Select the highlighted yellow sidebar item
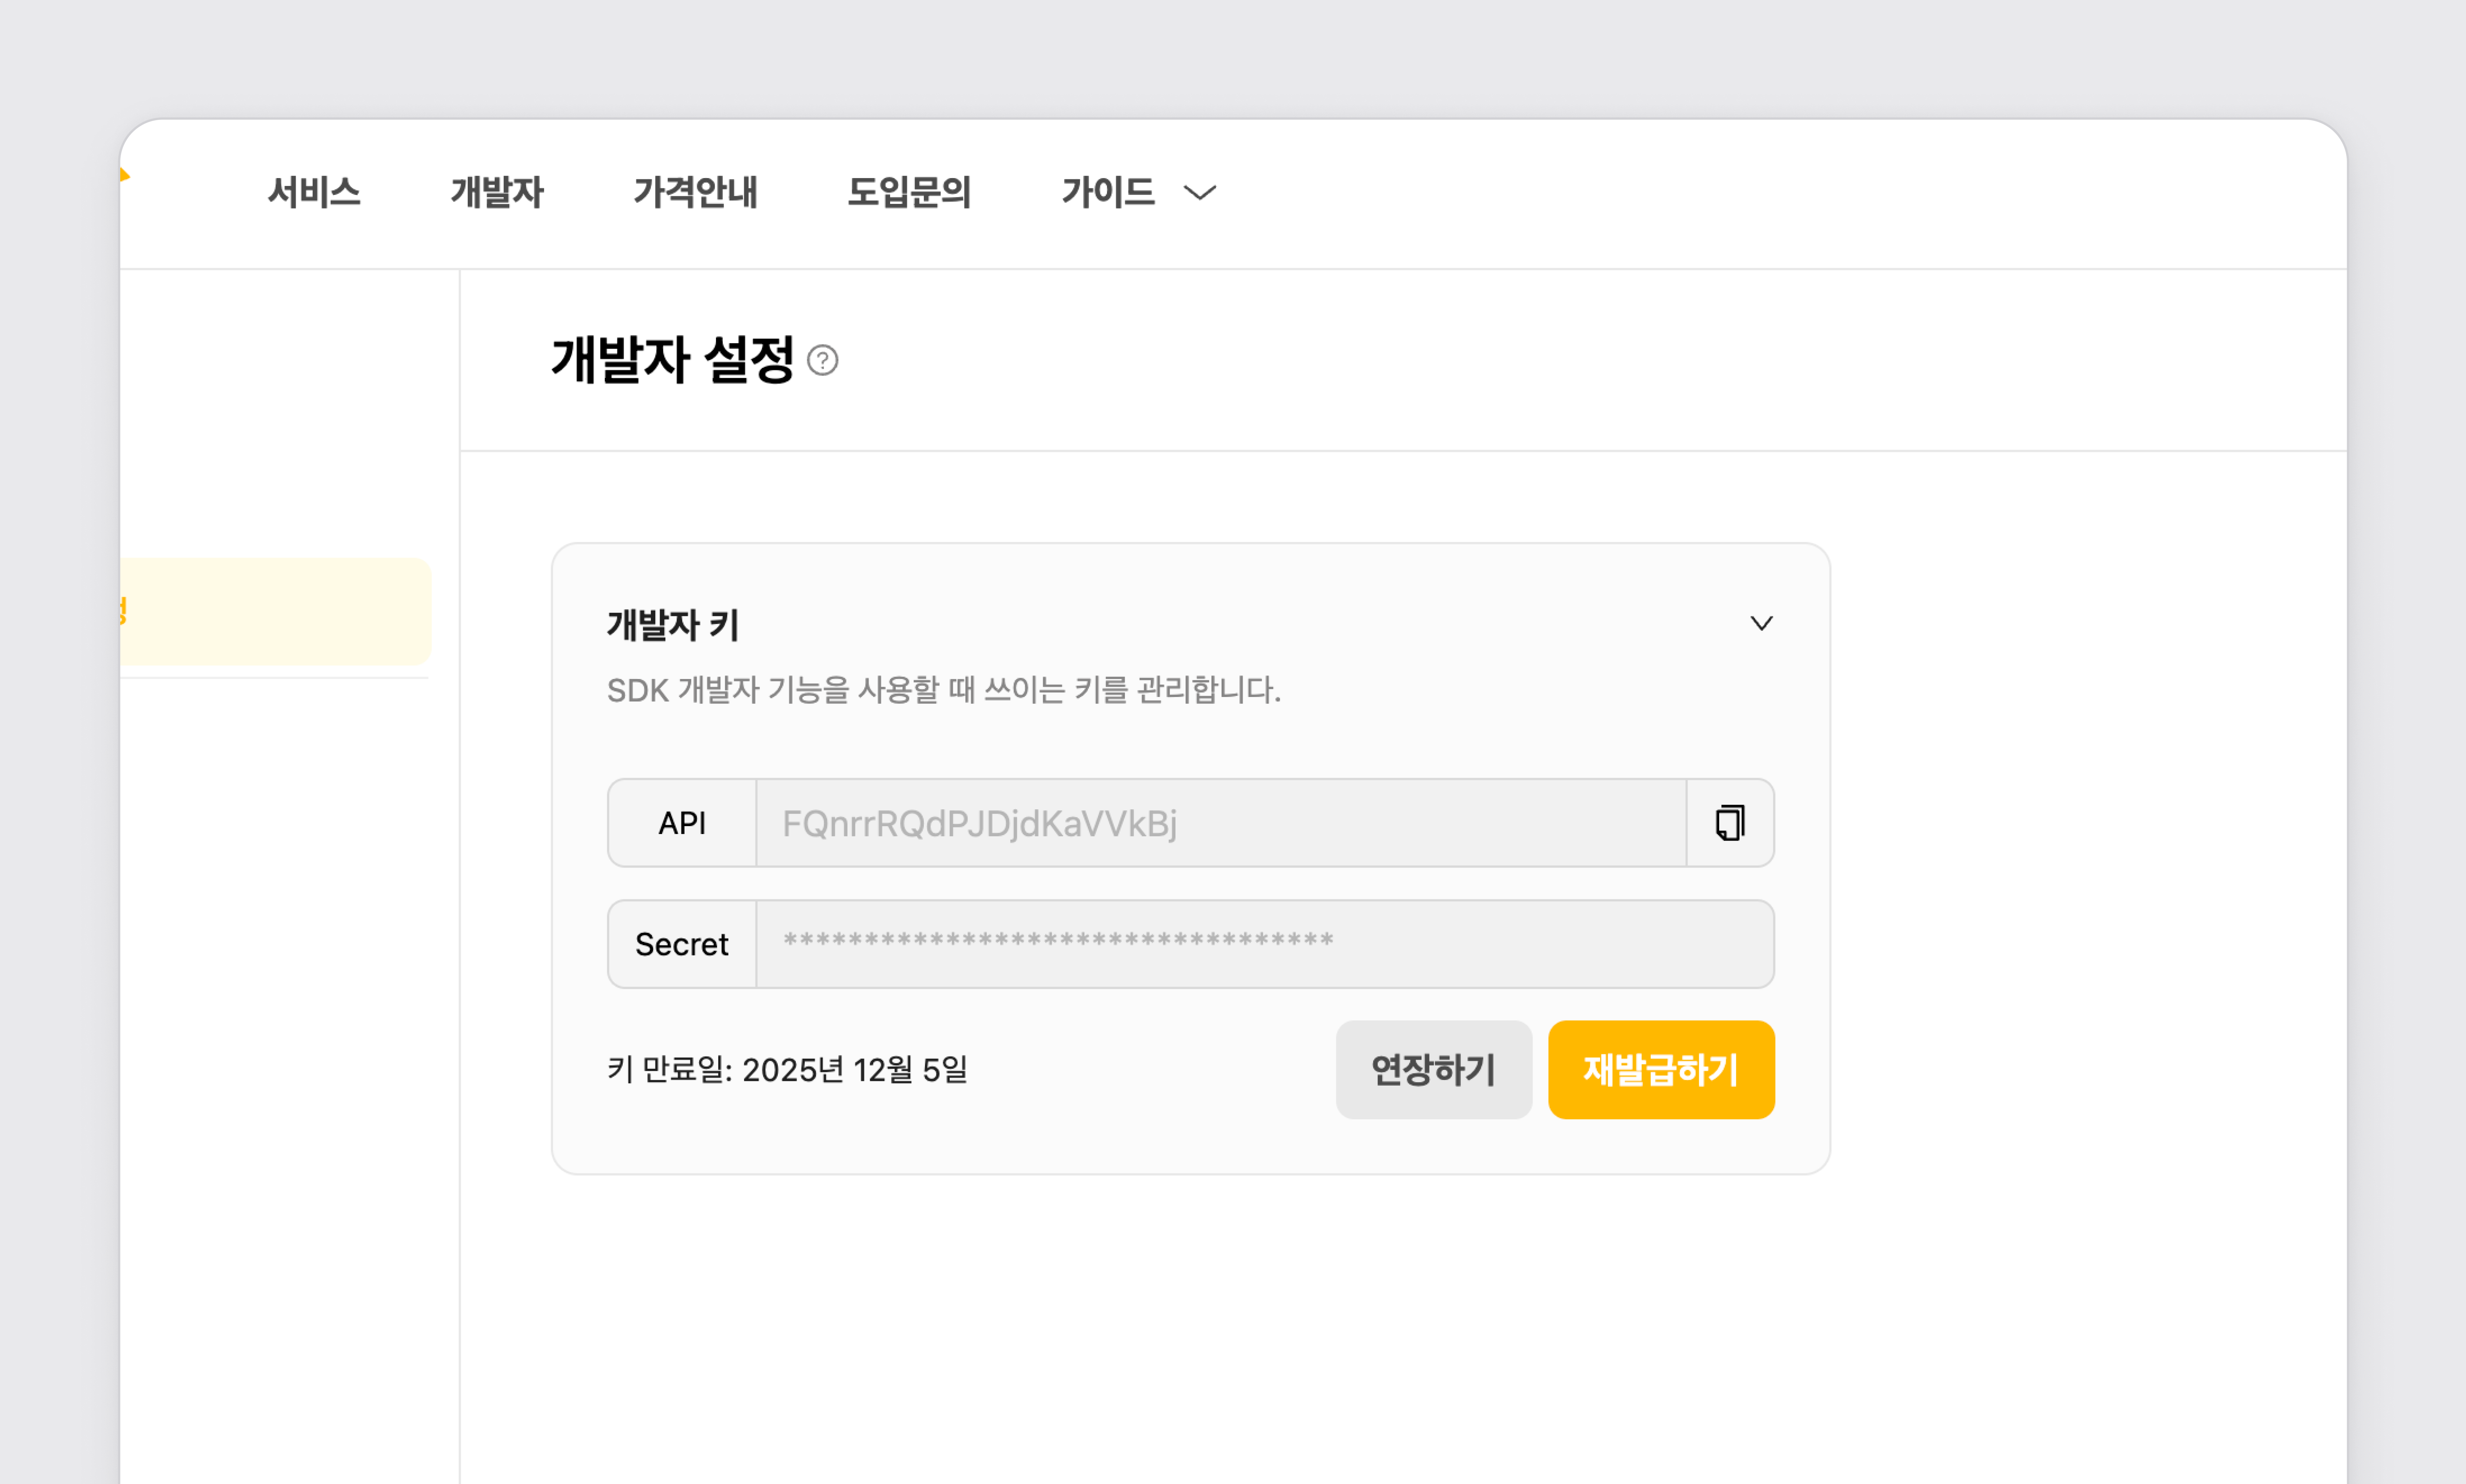Image resolution: width=2466 pixels, height=1484 pixels. tap(275, 611)
